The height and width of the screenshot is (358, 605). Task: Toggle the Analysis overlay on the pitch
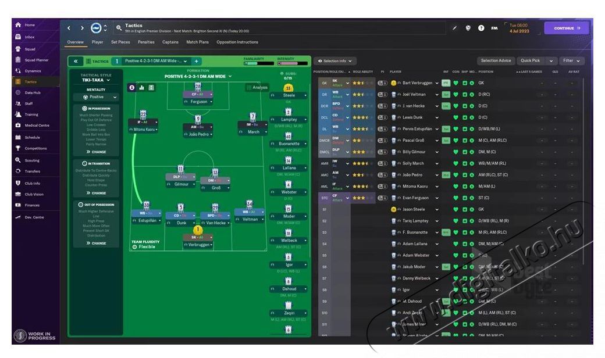(259, 87)
